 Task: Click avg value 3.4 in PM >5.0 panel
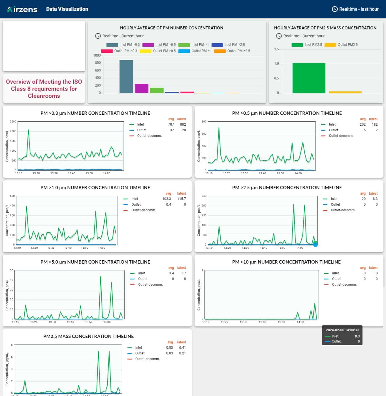pyautogui.click(x=171, y=273)
